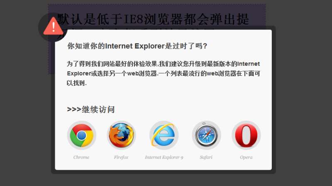Click the Internet Explorer 9 text label

click(164, 157)
